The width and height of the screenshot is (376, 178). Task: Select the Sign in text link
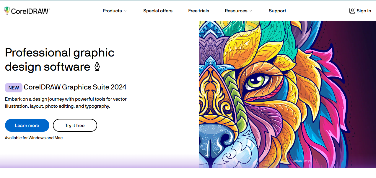(364, 11)
